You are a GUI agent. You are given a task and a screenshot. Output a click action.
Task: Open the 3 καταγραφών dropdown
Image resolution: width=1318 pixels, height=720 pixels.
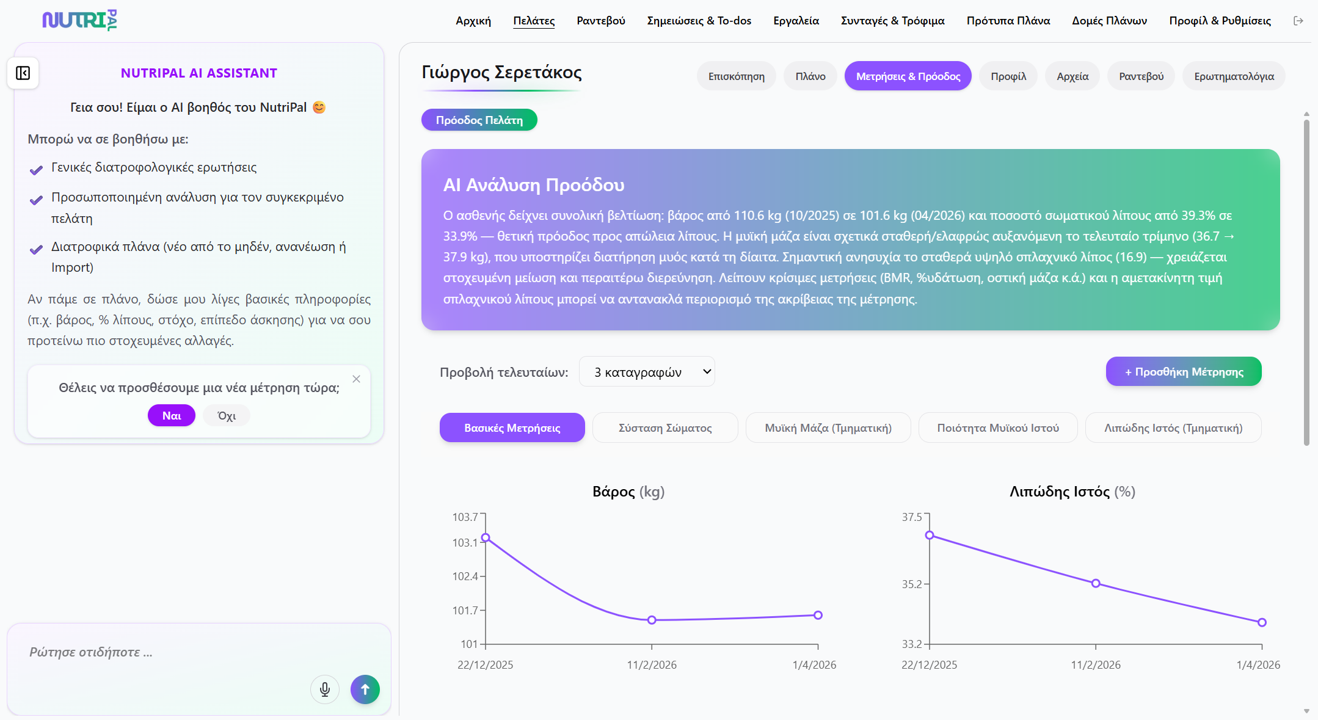pos(647,372)
